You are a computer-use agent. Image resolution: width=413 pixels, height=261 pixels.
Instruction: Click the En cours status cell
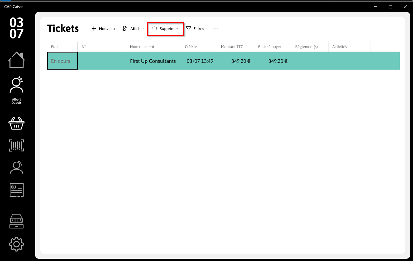click(62, 61)
